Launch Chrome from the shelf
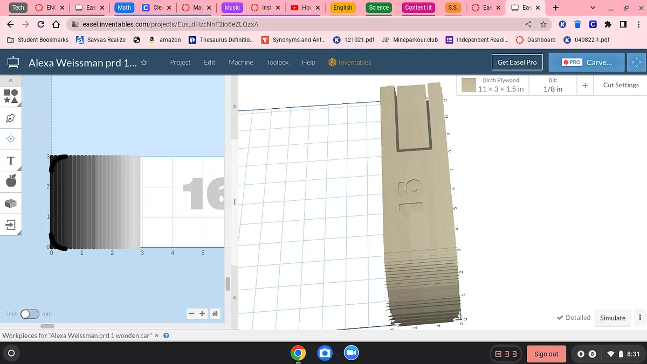Image resolution: width=647 pixels, height=364 pixels. pyautogui.click(x=298, y=353)
